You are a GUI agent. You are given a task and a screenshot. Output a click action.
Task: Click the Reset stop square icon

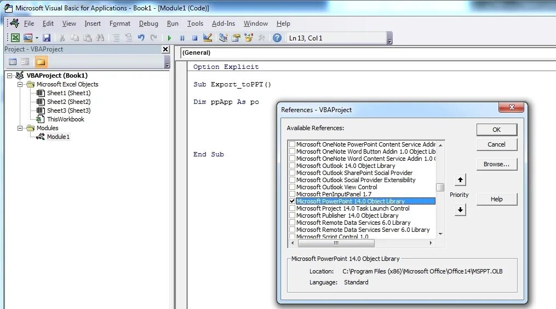194,38
